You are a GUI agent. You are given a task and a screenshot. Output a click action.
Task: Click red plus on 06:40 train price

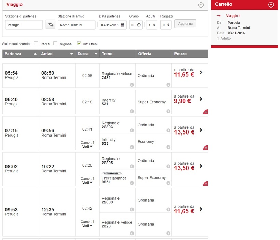[205, 112]
